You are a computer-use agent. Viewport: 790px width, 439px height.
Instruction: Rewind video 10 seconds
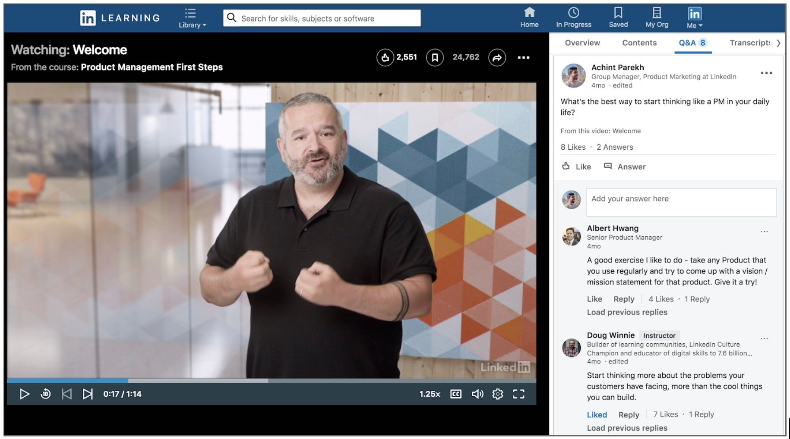pos(46,394)
